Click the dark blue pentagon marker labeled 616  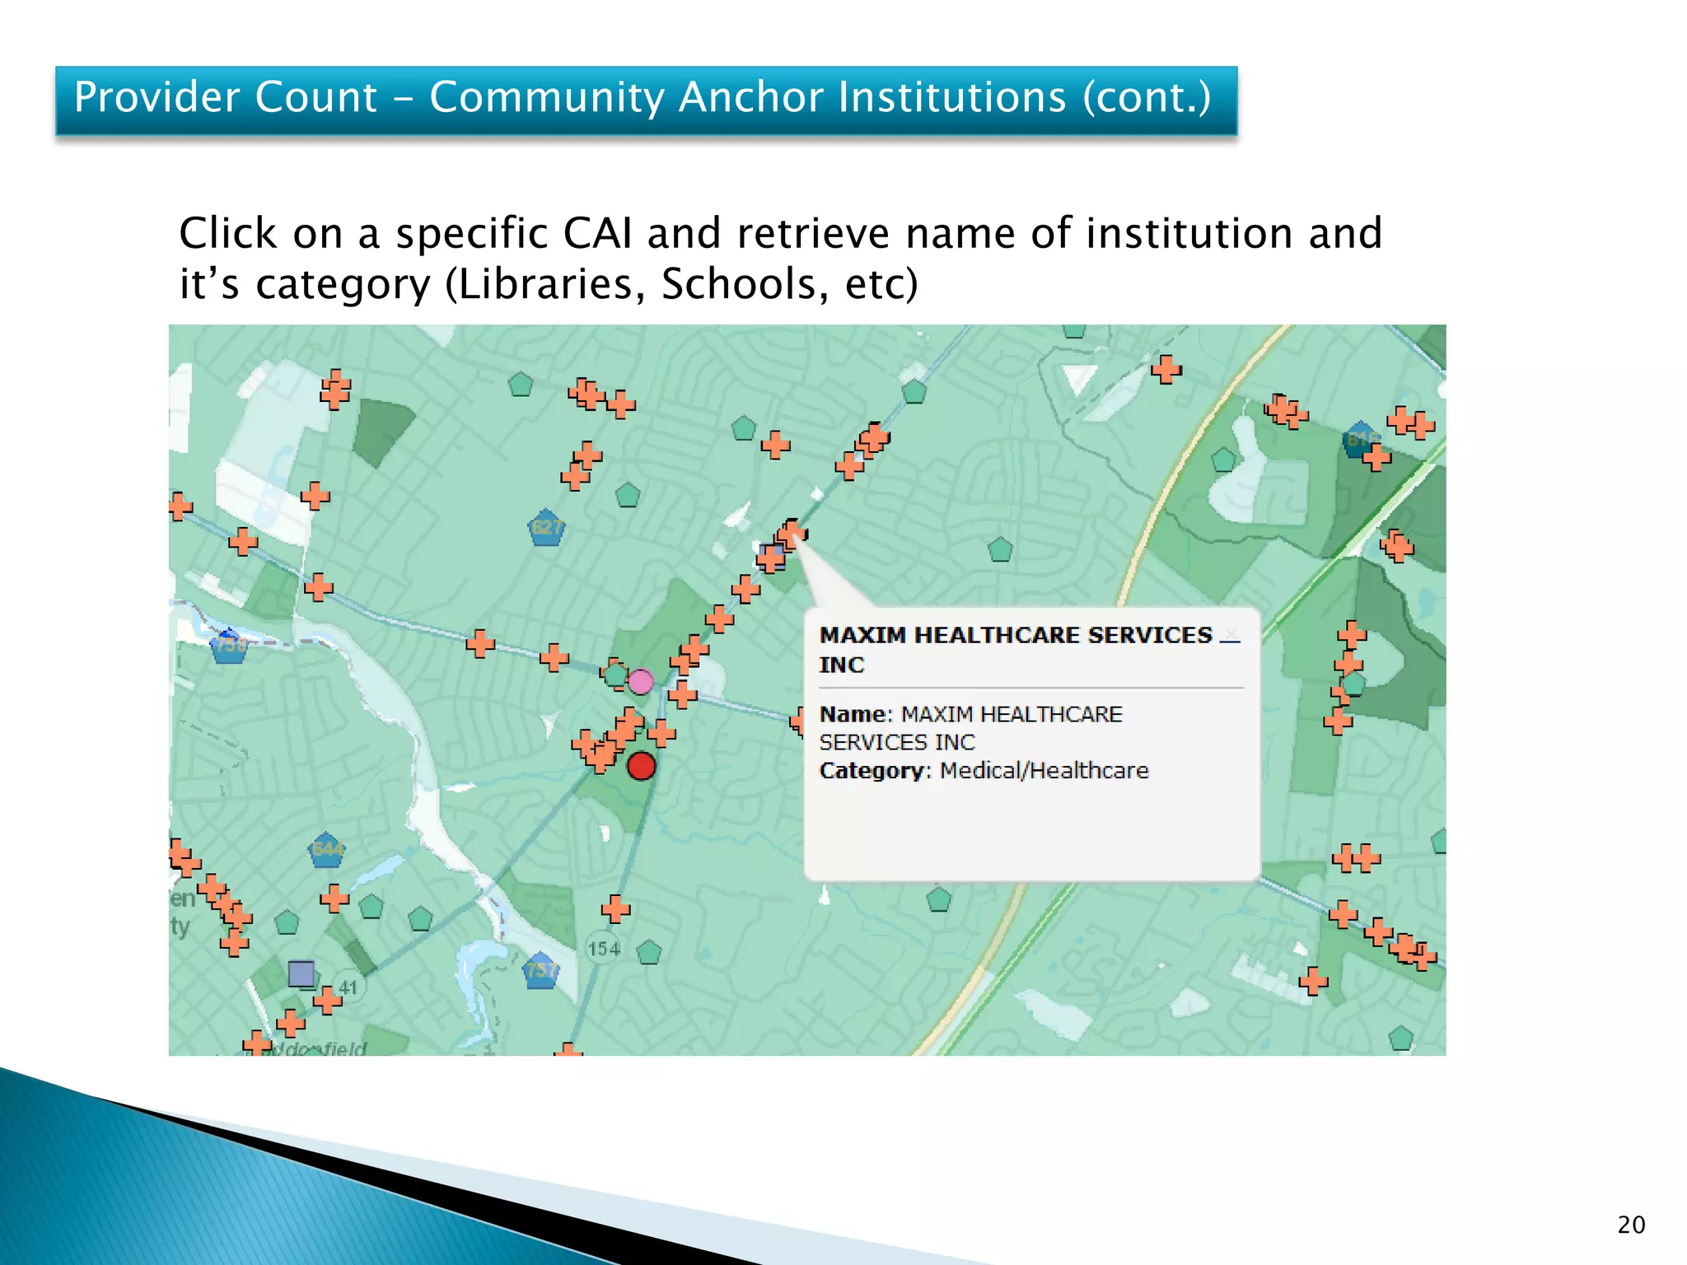[x=1360, y=439]
